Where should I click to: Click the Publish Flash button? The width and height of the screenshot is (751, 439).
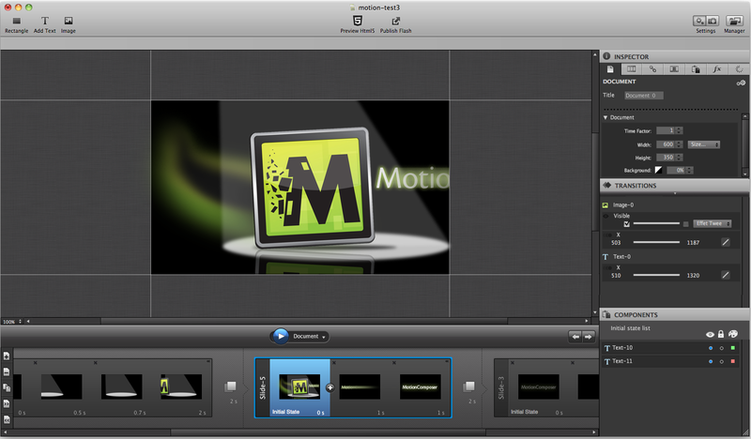tap(395, 25)
